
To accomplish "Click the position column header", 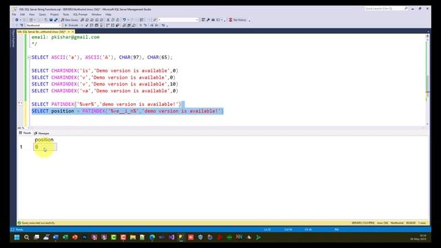I will pyautogui.click(x=44, y=139).
